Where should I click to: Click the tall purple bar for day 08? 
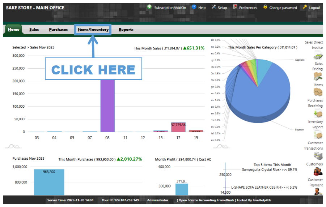tap(107, 105)
